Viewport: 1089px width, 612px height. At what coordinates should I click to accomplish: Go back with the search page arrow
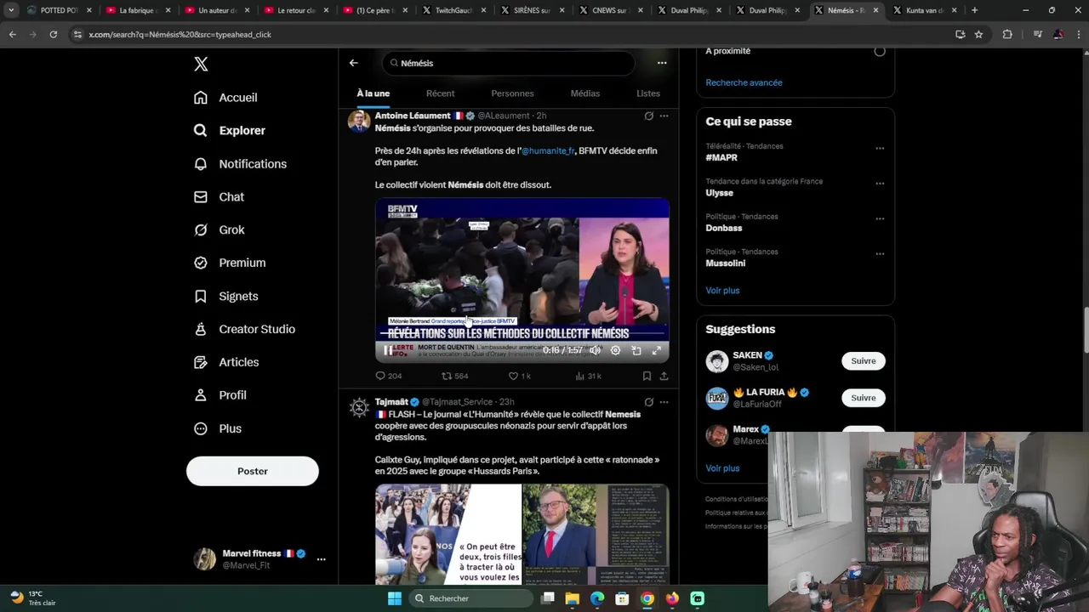353,63
